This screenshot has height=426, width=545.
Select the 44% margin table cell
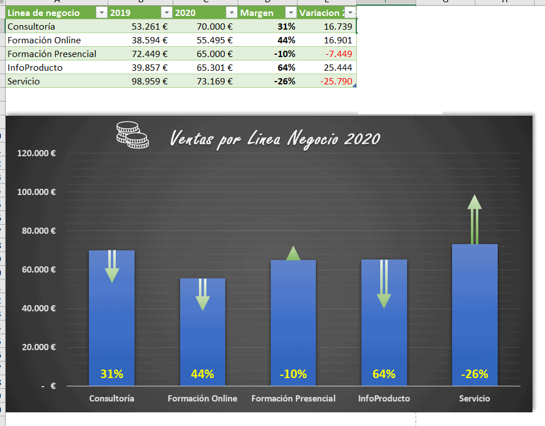[x=267, y=40]
